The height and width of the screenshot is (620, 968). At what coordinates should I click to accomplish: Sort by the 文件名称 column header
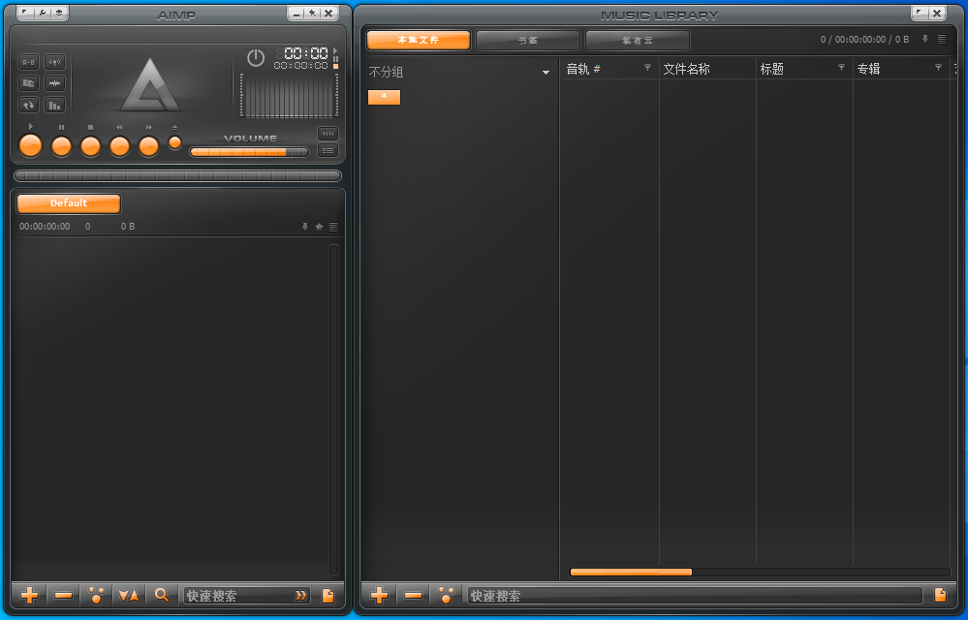click(x=686, y=69)
